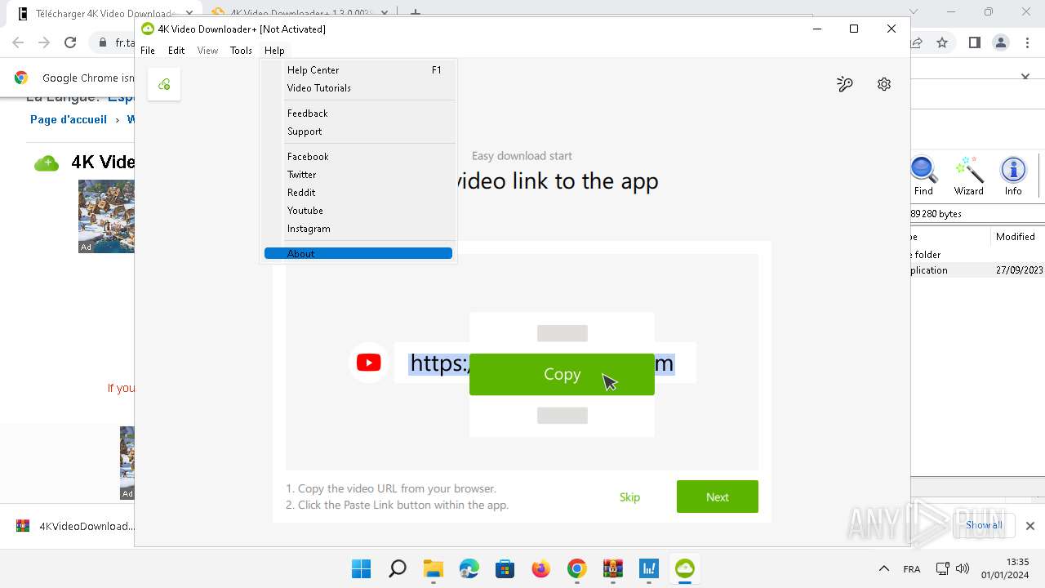1045x588 pixels.
Task: Toggle Chrome side panel icon
Action: click(x=974, y=42)
